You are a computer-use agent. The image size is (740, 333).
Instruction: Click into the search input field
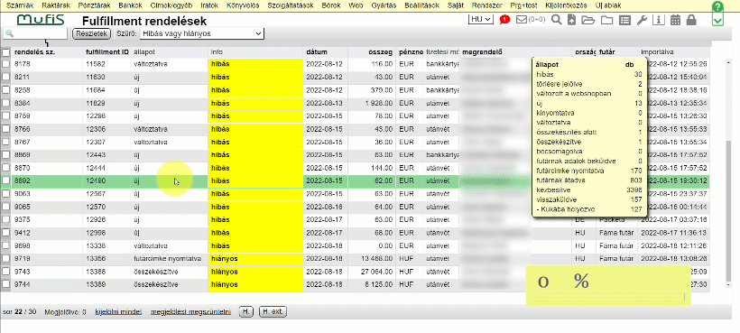[35, 33]
